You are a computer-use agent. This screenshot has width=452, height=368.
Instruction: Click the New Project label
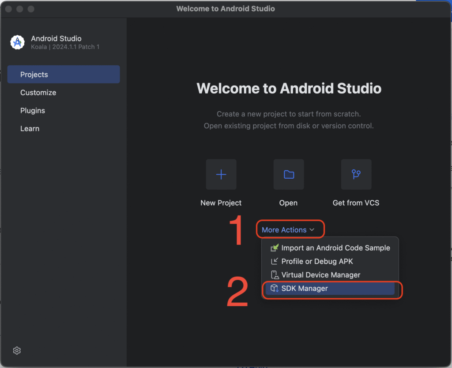(x=221, y=203)
